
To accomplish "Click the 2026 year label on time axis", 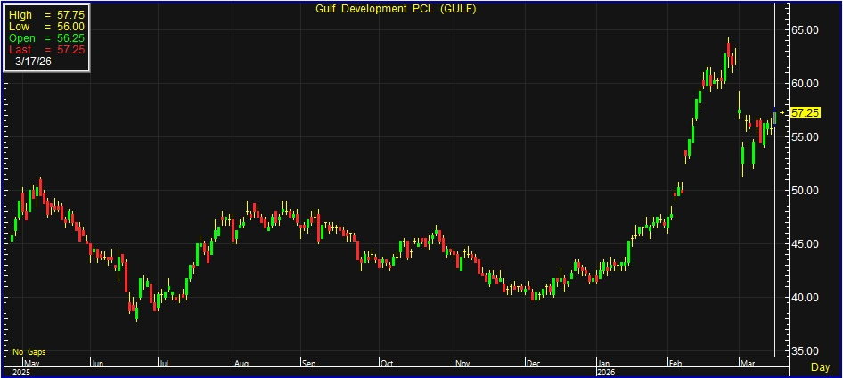I will tap(608, 372).
